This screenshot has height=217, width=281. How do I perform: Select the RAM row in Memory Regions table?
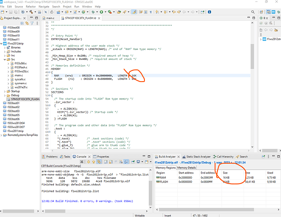coord(217,178)
